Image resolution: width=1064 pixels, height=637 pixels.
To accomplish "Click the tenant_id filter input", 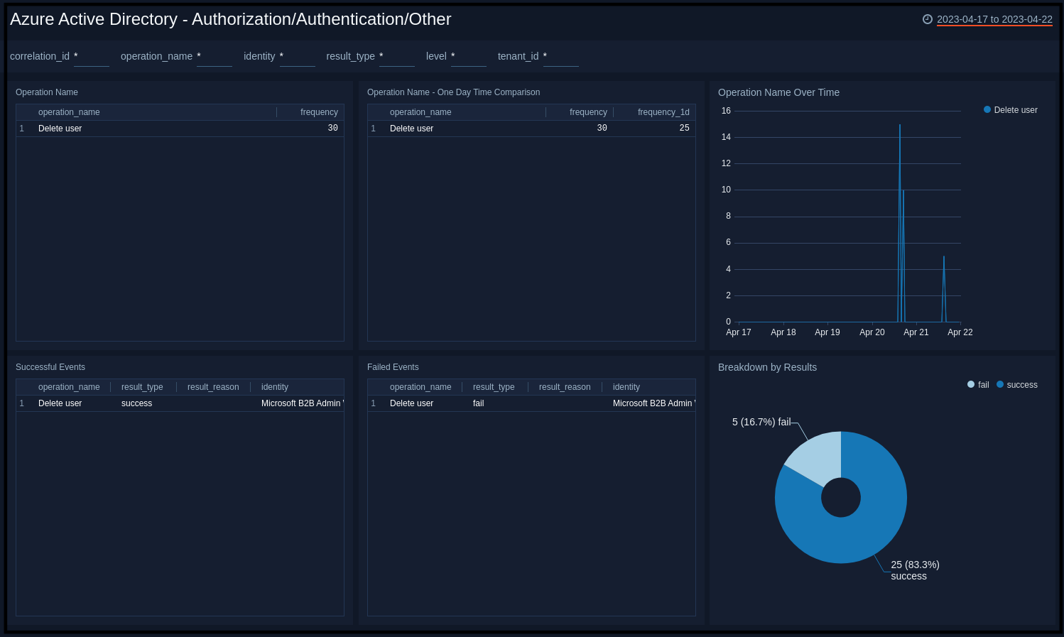I will [x=561, y=56].
